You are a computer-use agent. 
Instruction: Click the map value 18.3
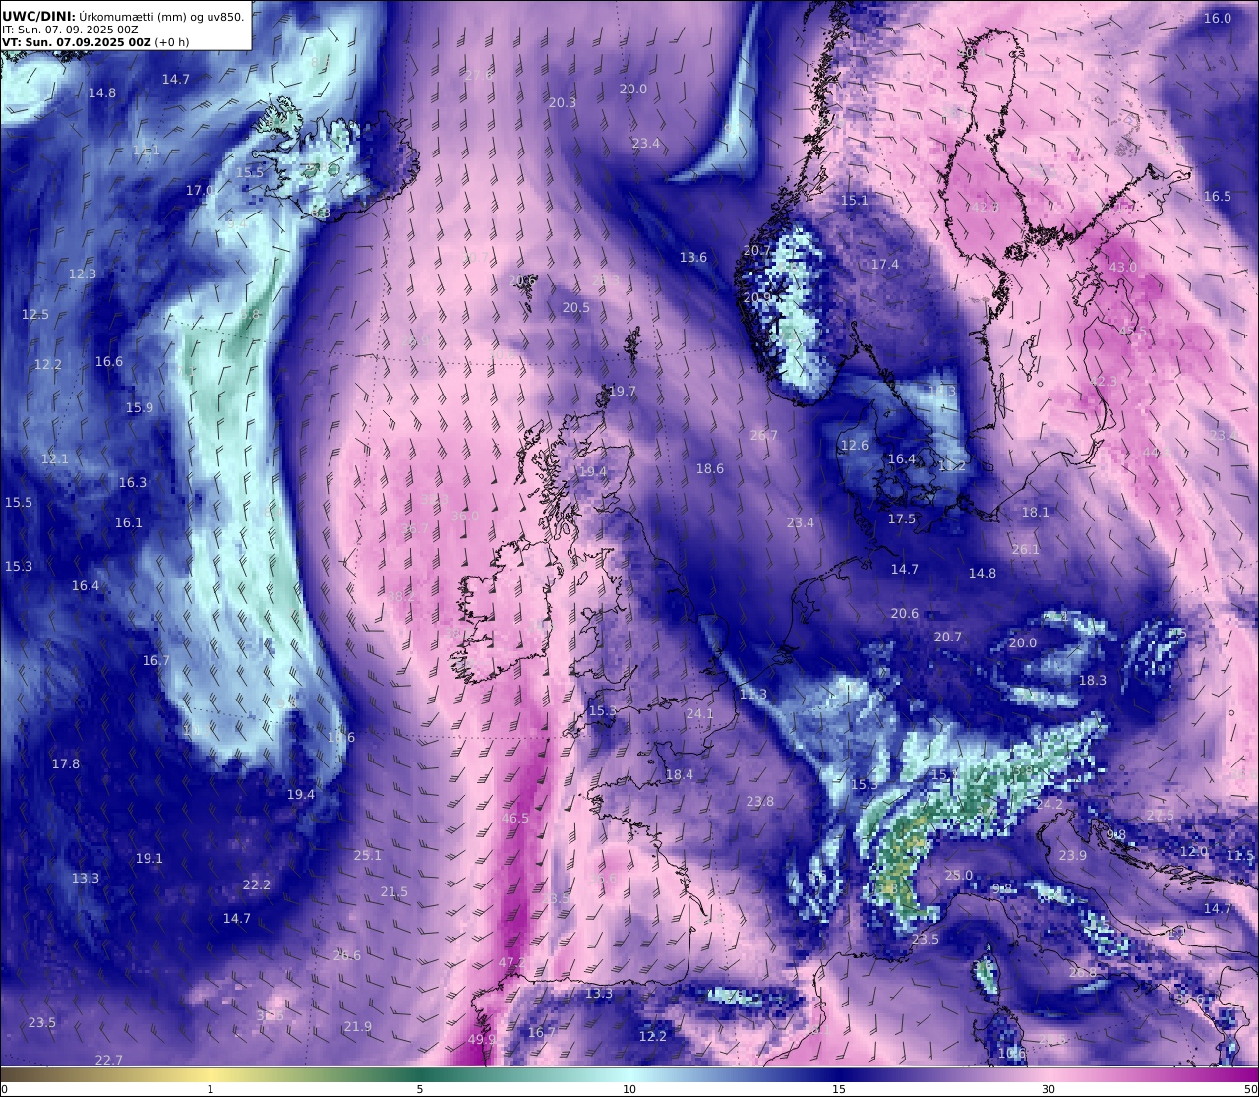tap(1093, 680)
